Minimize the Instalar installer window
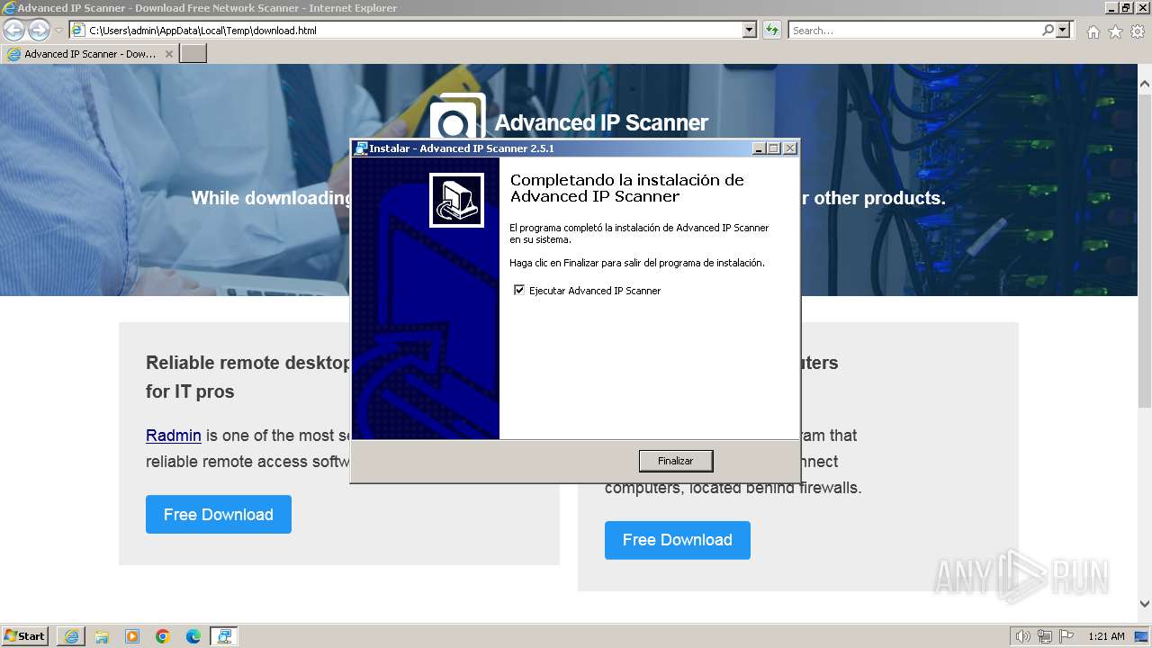This screenshot has width=1152, height=648. click(759, 148)
